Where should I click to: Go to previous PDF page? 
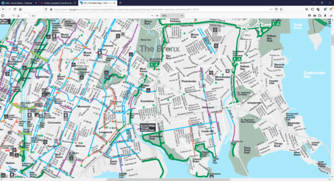(13, 16)
